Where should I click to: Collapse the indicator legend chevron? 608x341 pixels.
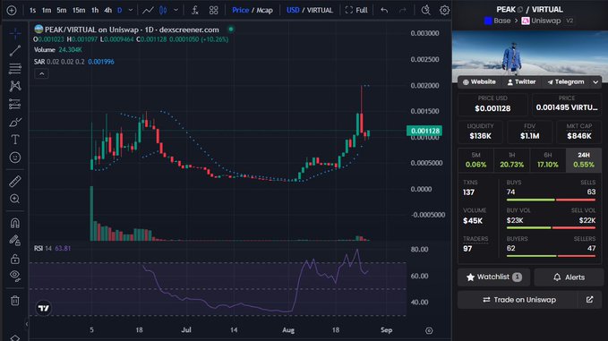click(42, 74)
